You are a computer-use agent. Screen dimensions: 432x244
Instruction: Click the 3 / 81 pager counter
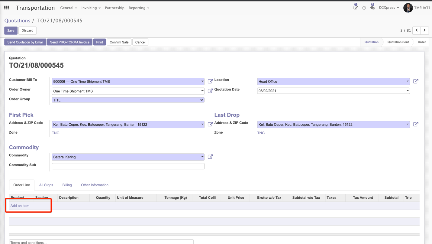tap(405, 31)
